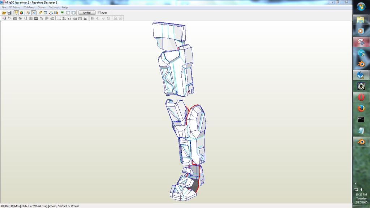Launch Firefox from taskbar
The image size is (370, 208).
pos(361,108)
